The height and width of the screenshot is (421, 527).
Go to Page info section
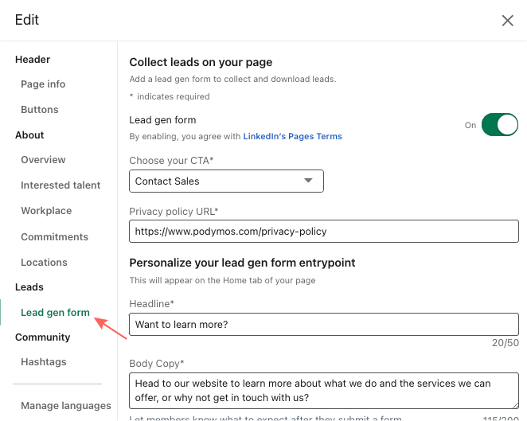click(x=43, y=84)
